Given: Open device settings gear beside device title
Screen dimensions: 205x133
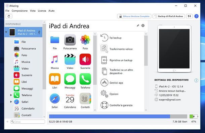Looking at the screenshot, I should [143, 25].
